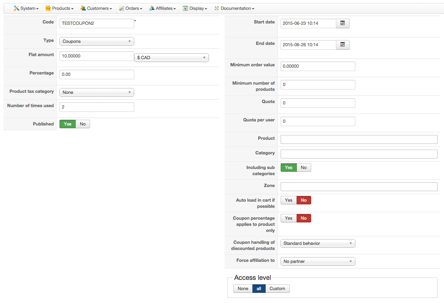Open the Affiliates menu
This screenshot has height=303, width=444.
163,8
